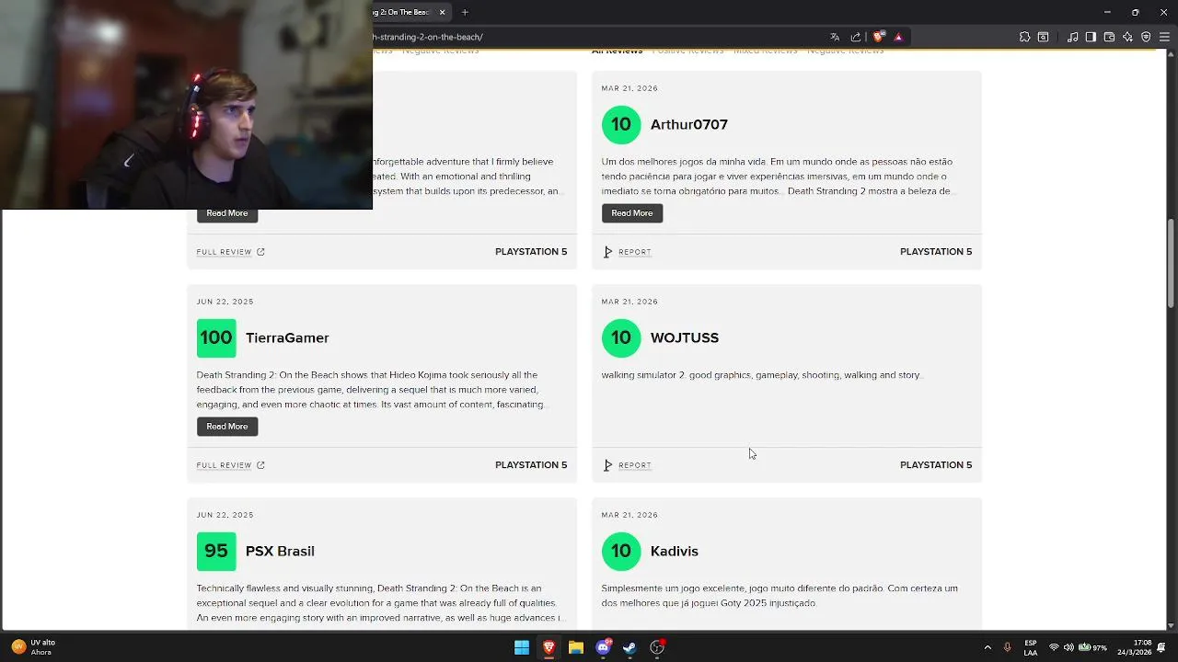Open Steam from the taskbar

[x=629, y=647]
